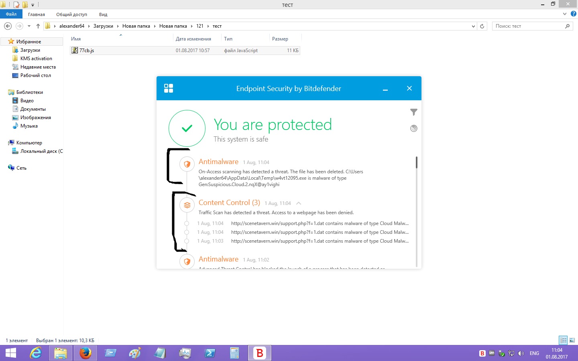Open Explorer help question mark icon
The width and height of the screenshot is (578, 361).
point(574,14)
